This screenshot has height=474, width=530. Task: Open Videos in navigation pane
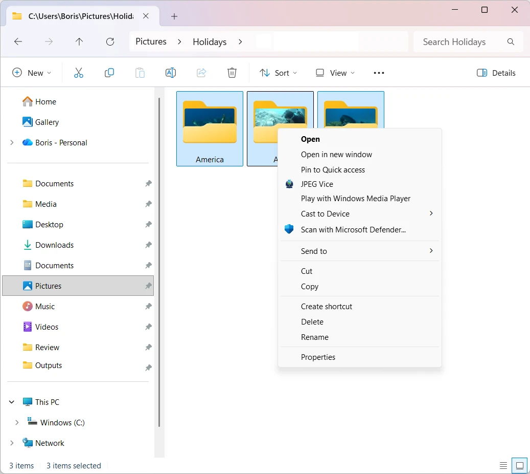click(78, 327)
